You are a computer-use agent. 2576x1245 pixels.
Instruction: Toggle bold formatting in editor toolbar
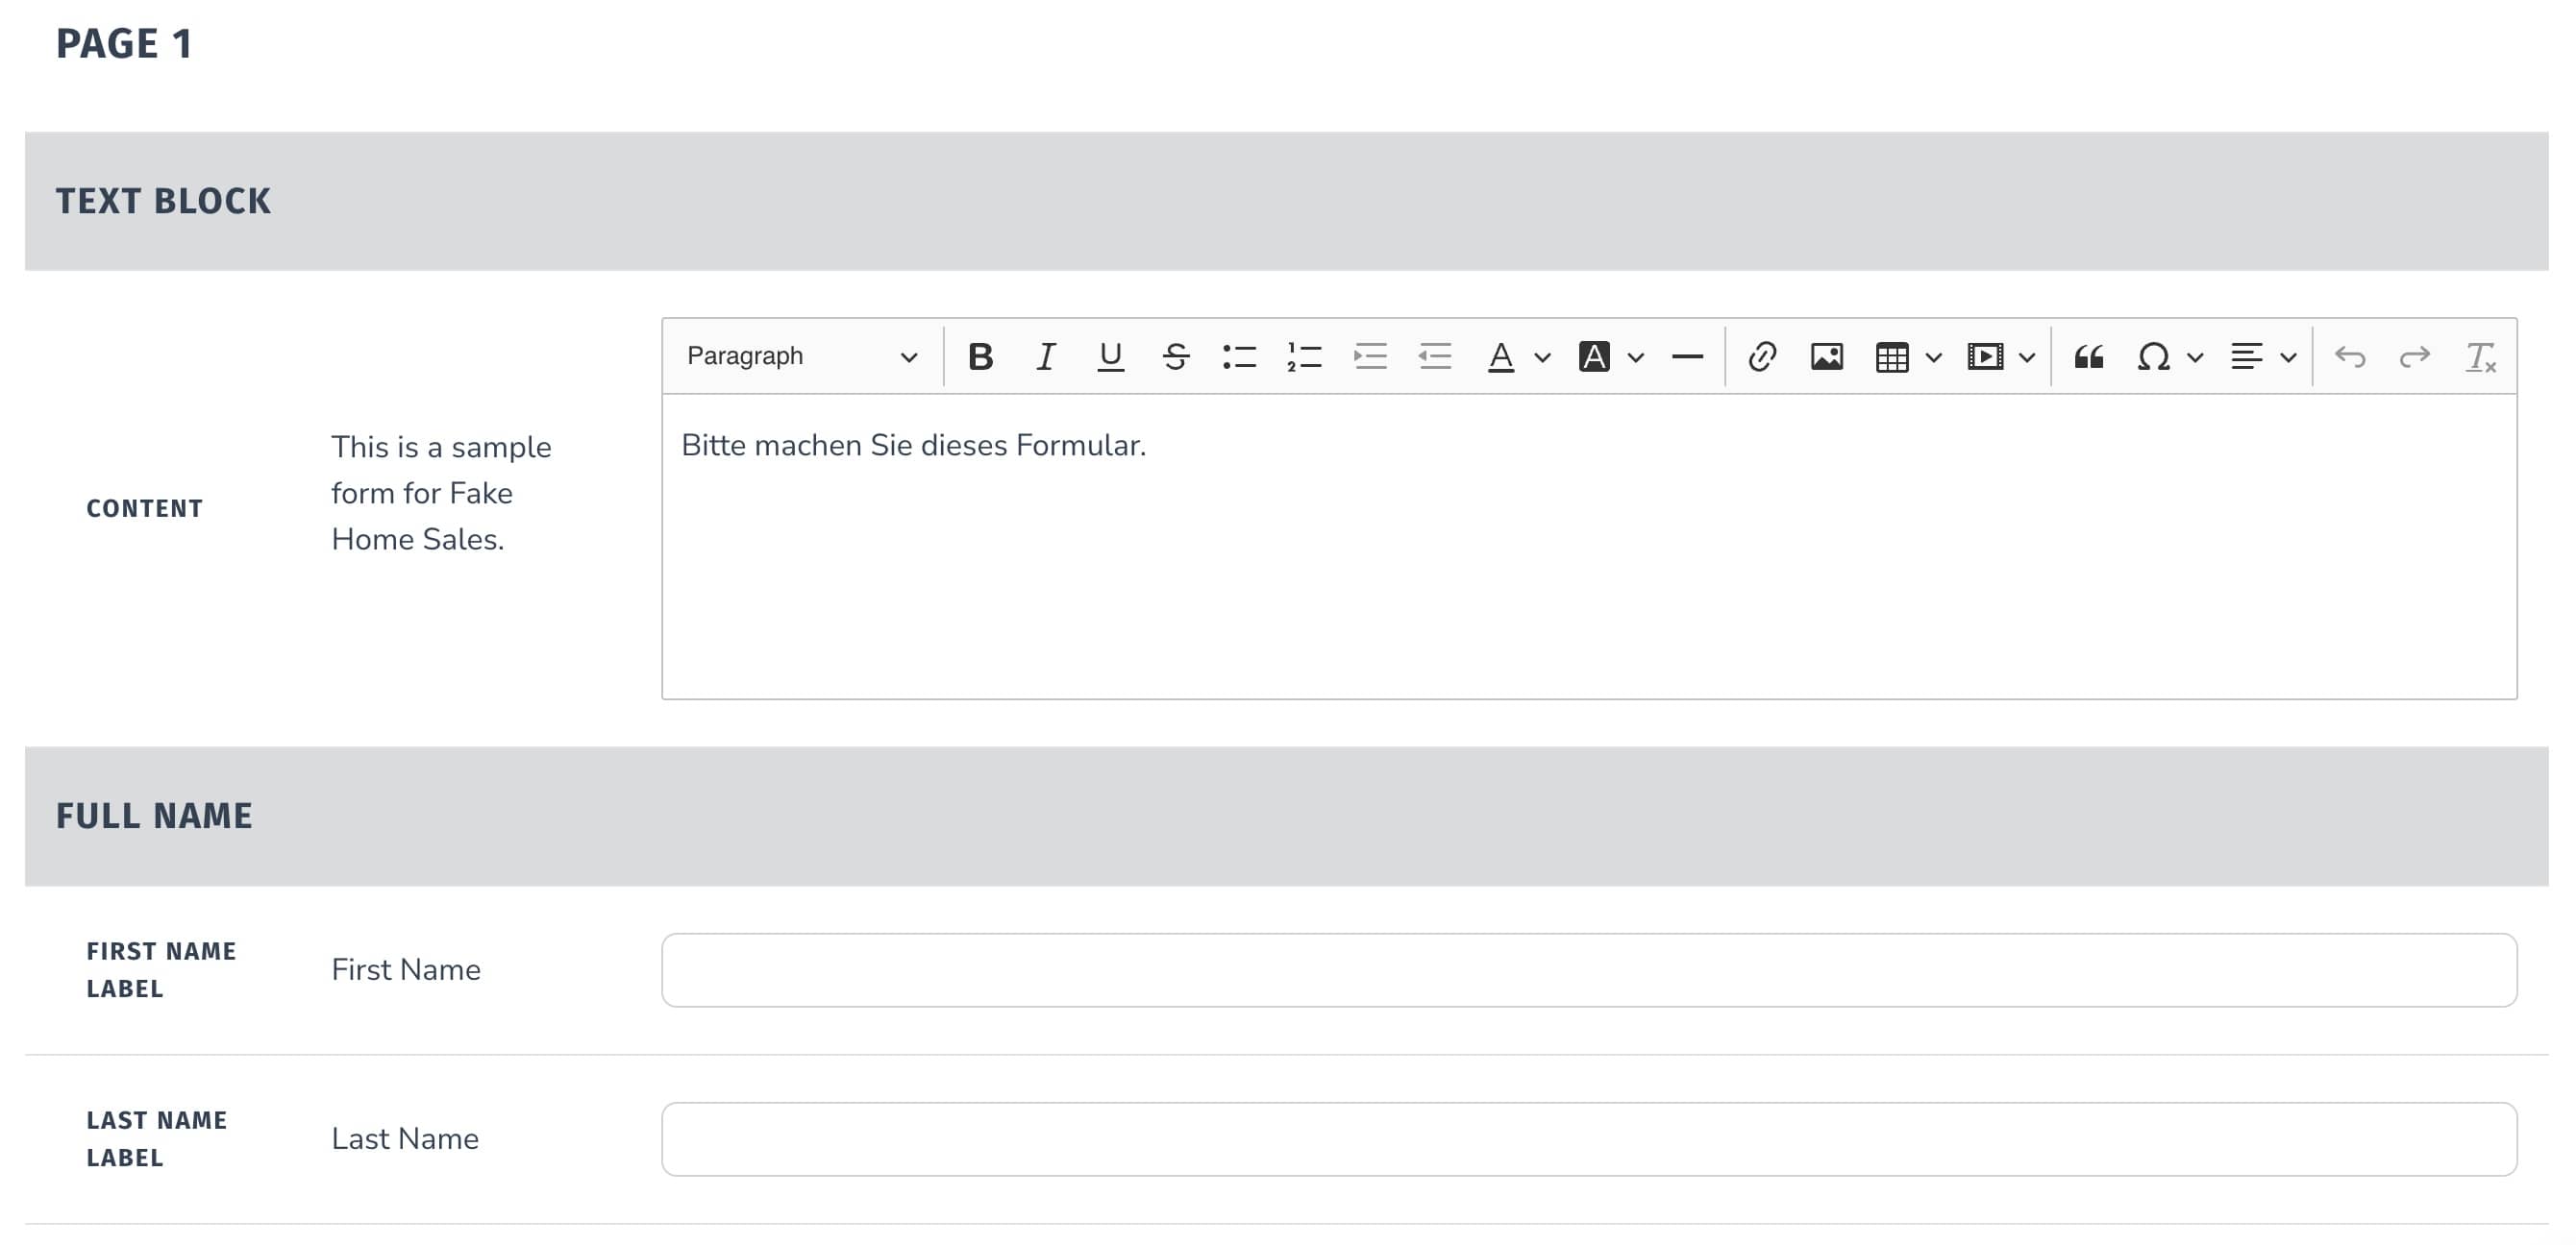980,356
